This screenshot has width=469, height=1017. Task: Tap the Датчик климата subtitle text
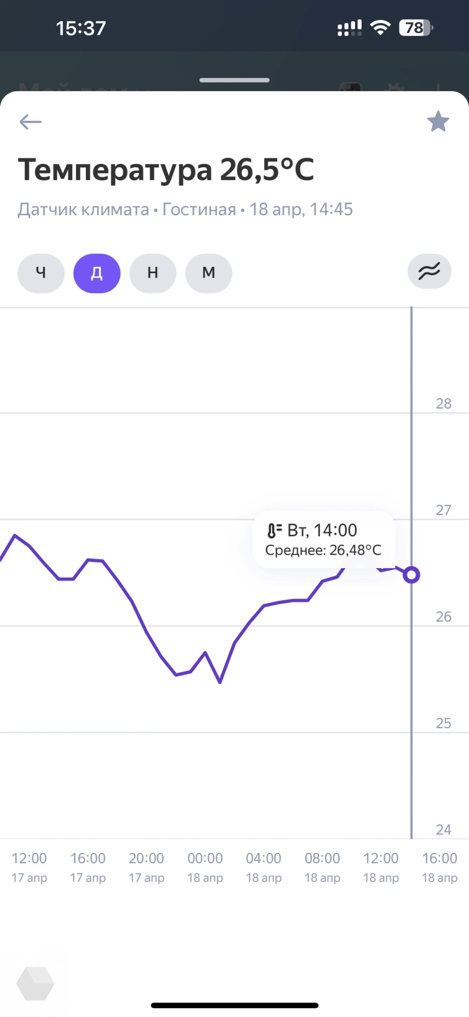coord(83,210)
